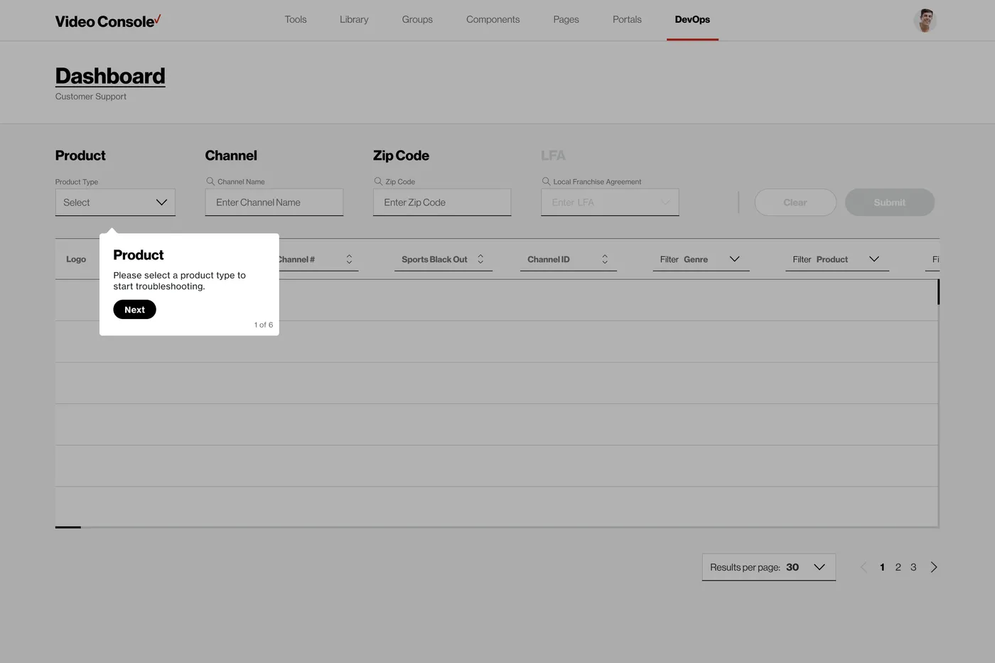Screen dimensions: 995x663
Task: Click the Clear button
Action: coord(795,203)
